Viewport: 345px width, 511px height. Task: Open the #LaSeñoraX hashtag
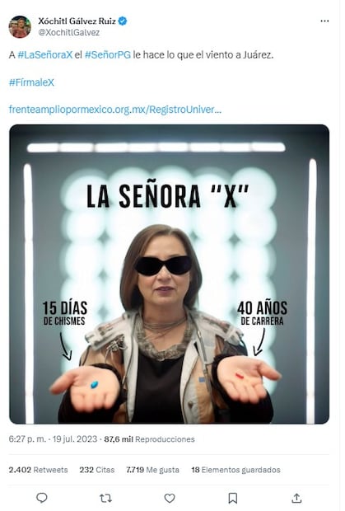pos(45,54)
